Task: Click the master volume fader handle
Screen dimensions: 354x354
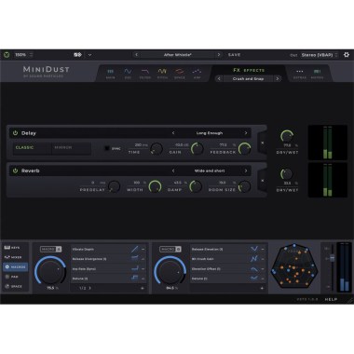Action: 333,258
